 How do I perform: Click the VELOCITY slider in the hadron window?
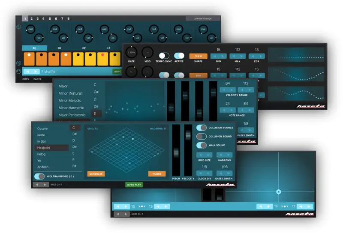coord(188,150)
